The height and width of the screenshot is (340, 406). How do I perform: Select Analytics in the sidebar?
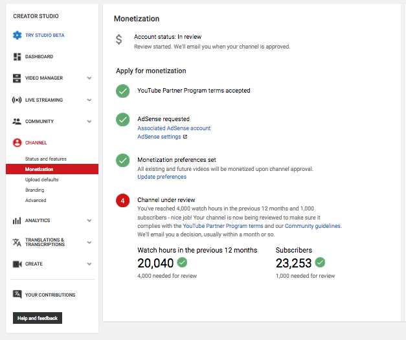(38, 221)
